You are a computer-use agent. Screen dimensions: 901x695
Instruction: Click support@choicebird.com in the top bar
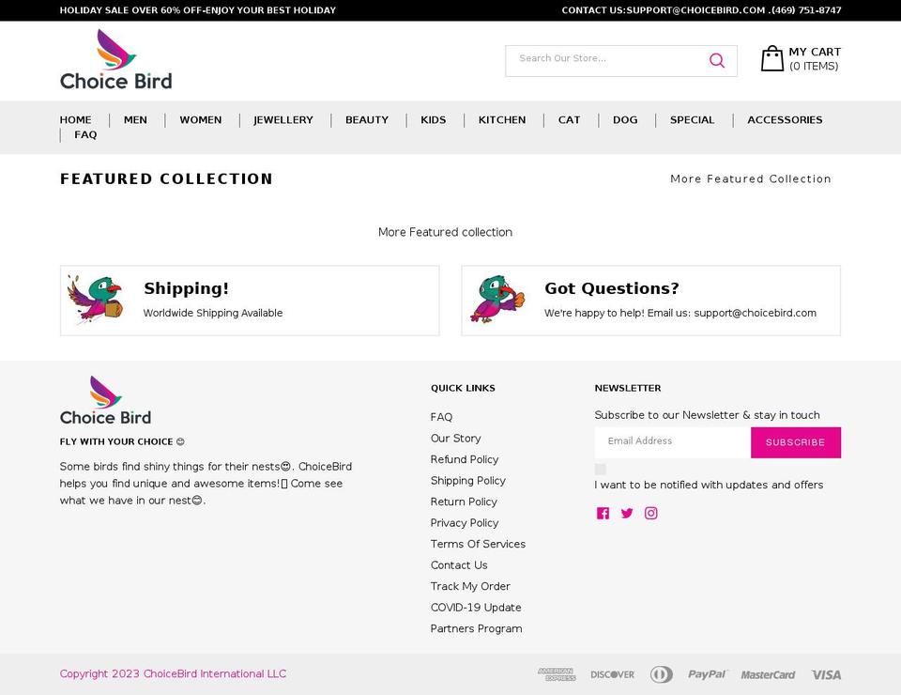[x=695, y=10]
